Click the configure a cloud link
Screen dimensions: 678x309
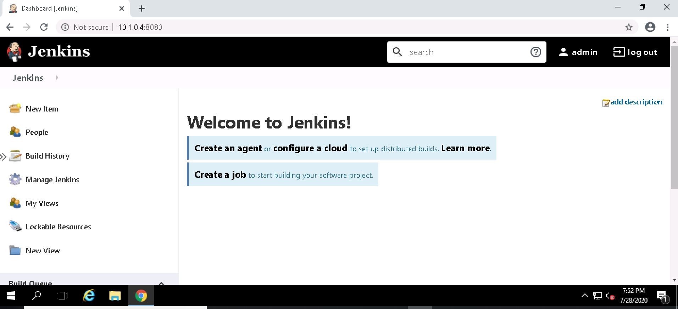(310, 148)
